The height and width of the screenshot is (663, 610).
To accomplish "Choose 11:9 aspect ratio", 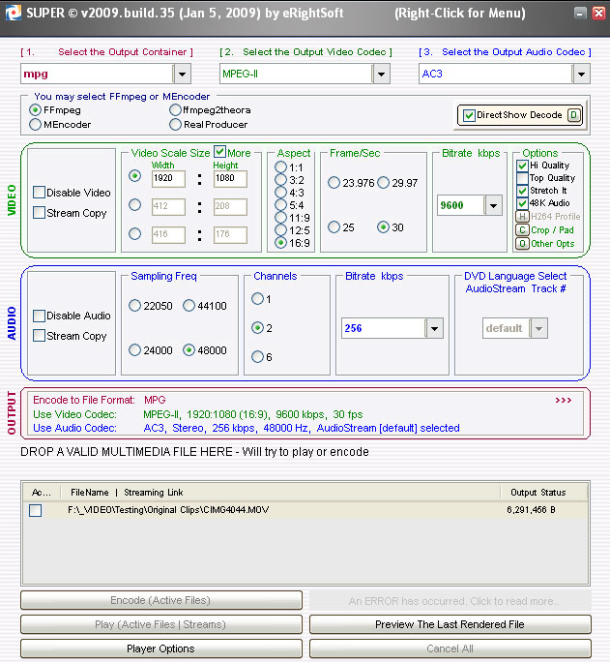I will (281, 218).
